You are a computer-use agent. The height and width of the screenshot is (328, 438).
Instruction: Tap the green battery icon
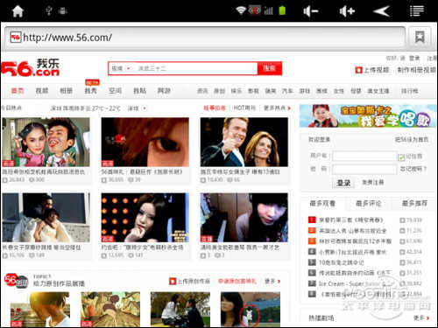click(x=282, y=10)
